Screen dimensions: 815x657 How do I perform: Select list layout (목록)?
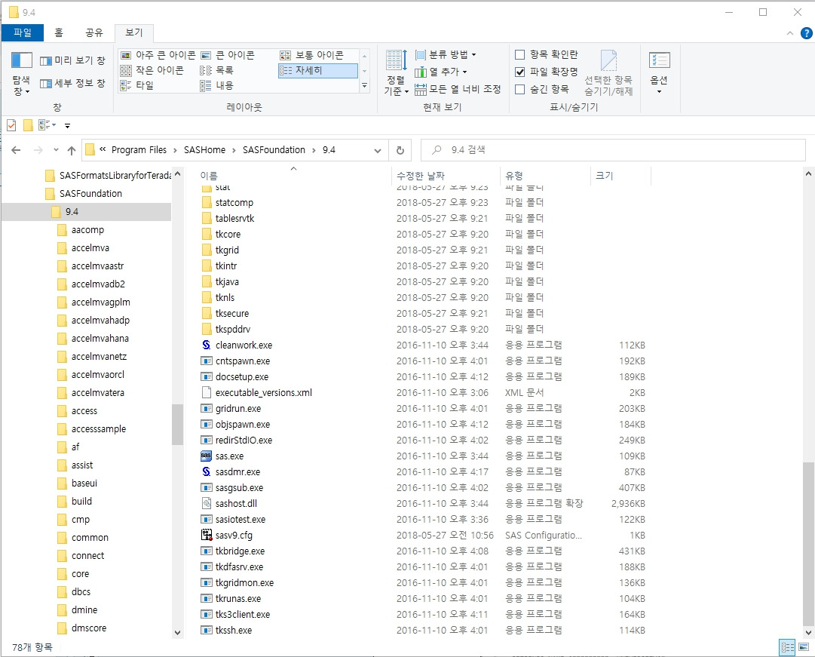click(216, 70)
